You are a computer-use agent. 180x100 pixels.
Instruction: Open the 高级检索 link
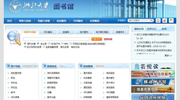tap(108, 39)
